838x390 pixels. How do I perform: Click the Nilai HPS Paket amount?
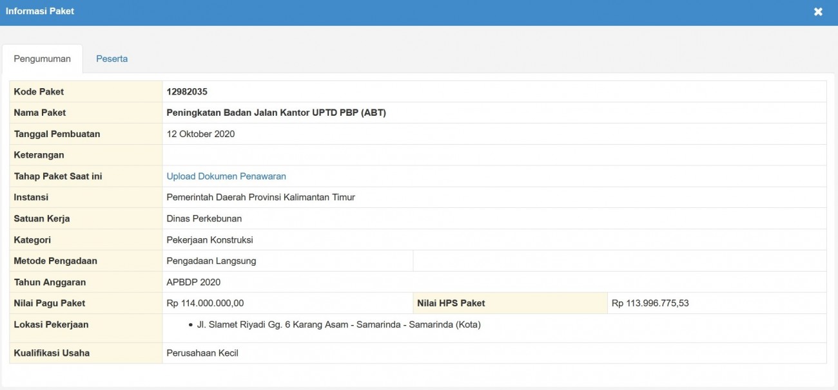[x=650, y=303]
